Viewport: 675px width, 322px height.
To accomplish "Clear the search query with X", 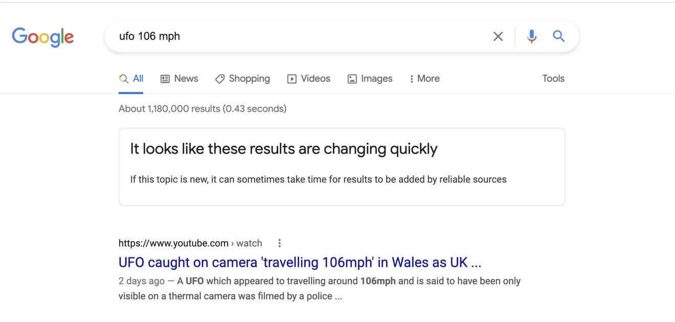I will [498, 36].
